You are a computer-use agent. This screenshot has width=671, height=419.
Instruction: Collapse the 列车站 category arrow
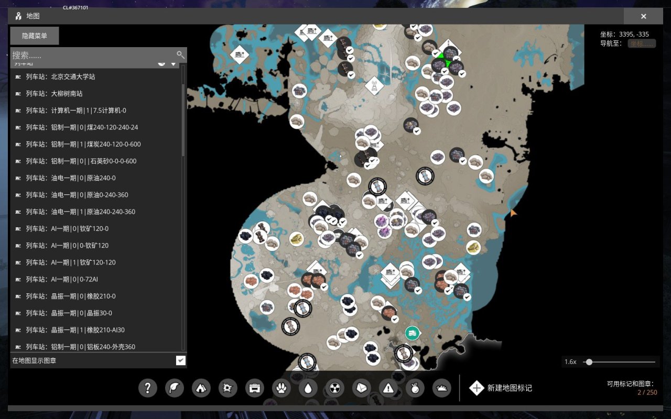coord(174,64)
